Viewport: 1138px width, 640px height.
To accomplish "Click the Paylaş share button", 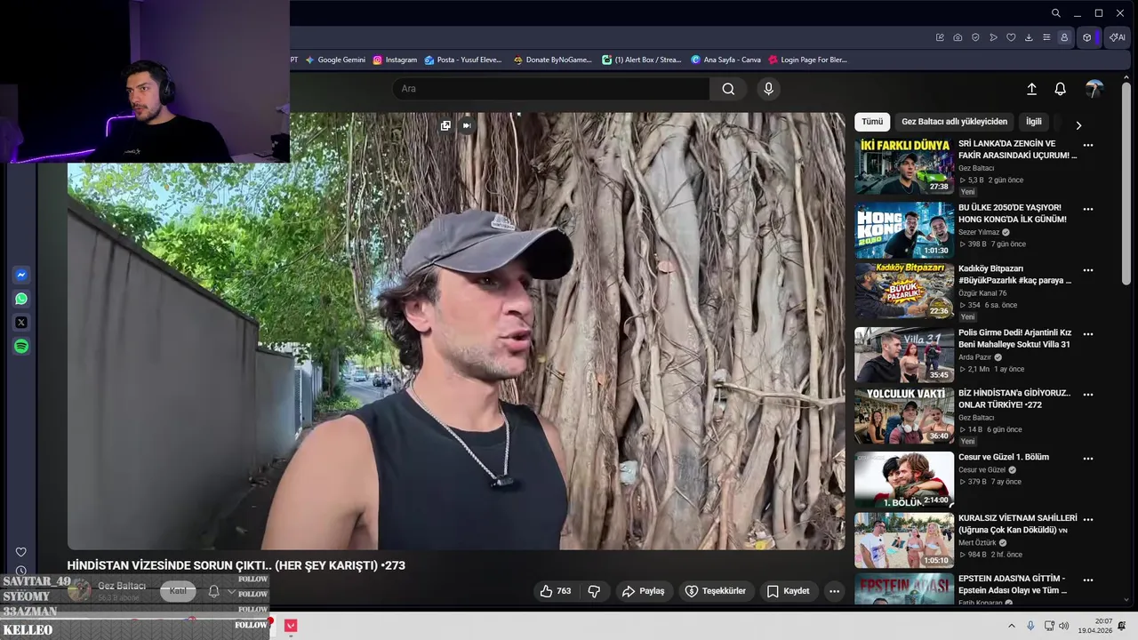I will 644,591.
